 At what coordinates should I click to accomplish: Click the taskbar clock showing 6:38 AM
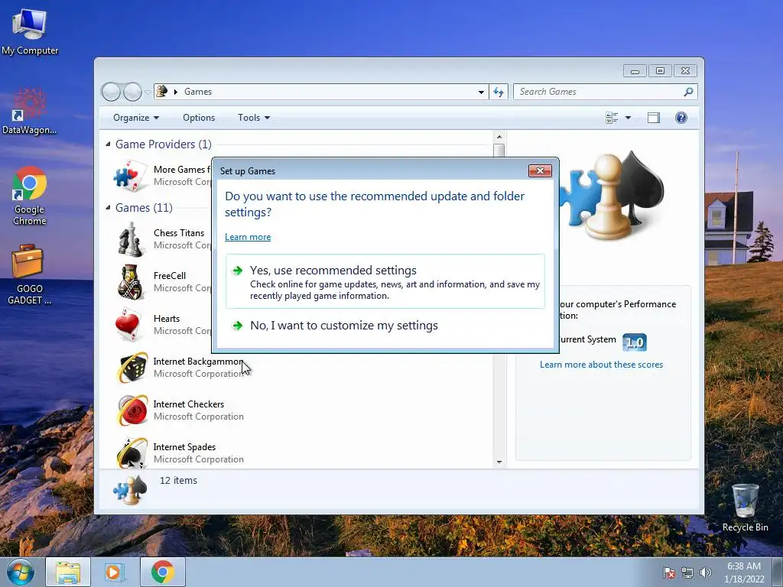click(x=744, y=572)
